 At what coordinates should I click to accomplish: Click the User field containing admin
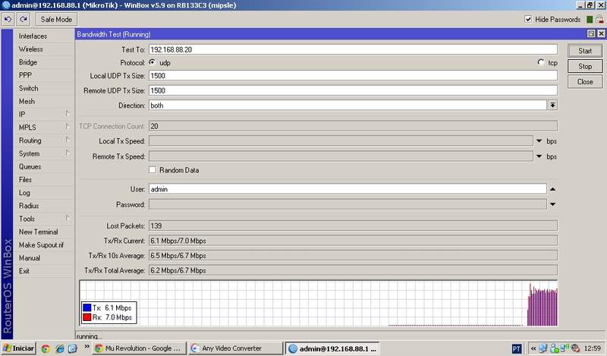[x=348, y=189]
